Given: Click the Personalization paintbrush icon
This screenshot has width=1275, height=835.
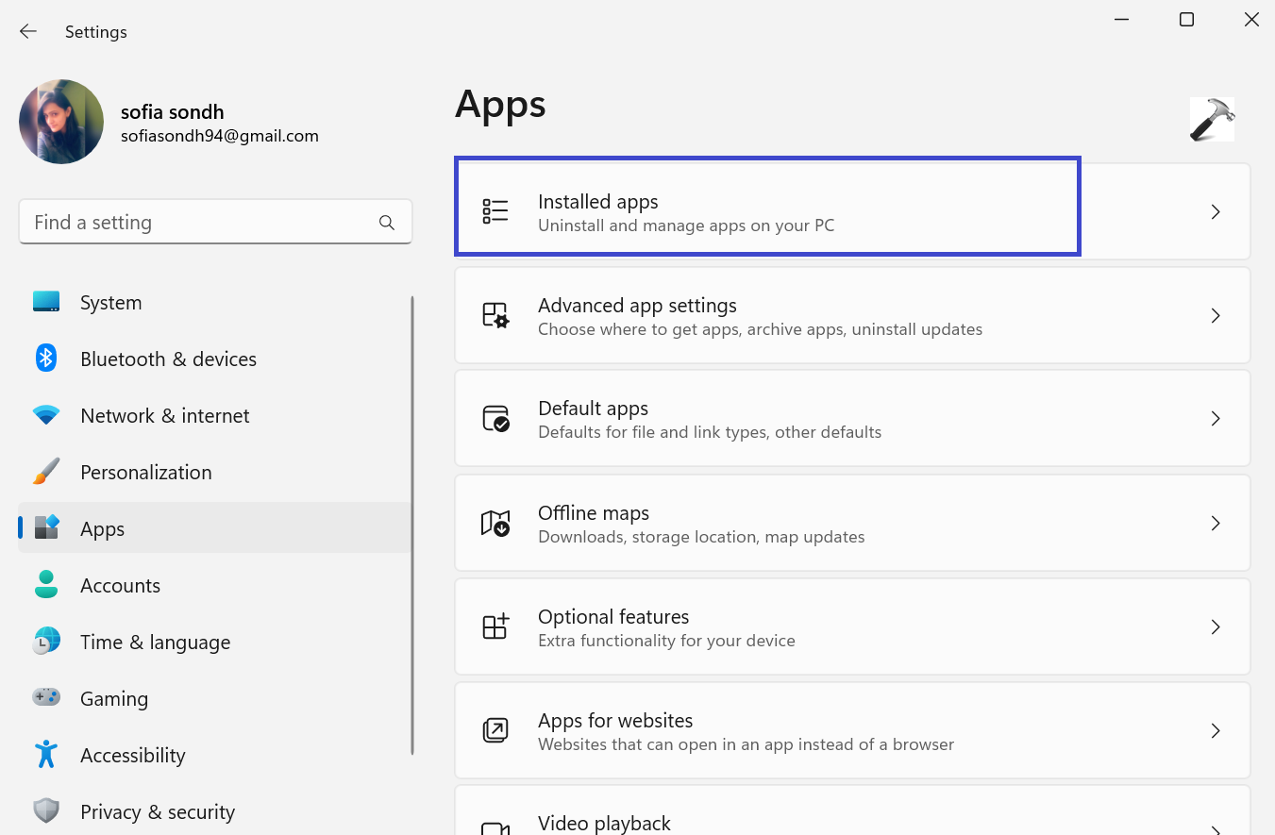Looking at the screenshot, I should (x=46, y=472).
